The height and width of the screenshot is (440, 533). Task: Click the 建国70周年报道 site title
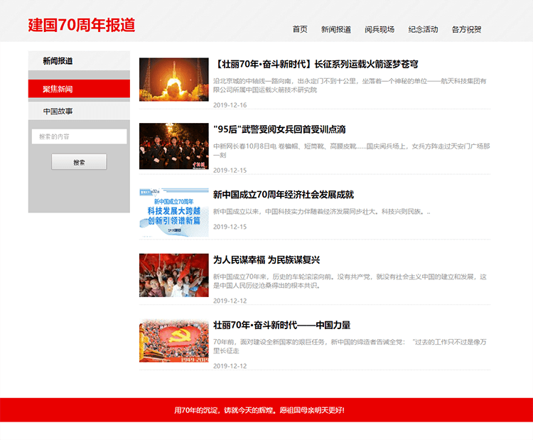tap(82, 25)
